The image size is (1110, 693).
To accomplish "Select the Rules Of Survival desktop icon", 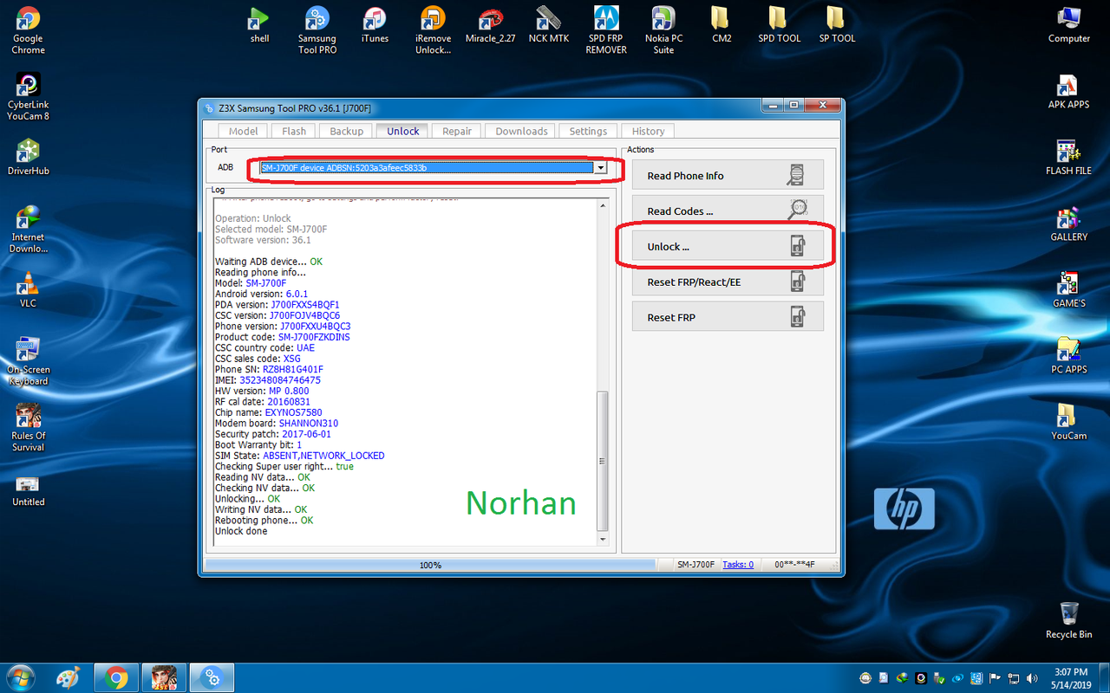I will click(x=28, y=428).
